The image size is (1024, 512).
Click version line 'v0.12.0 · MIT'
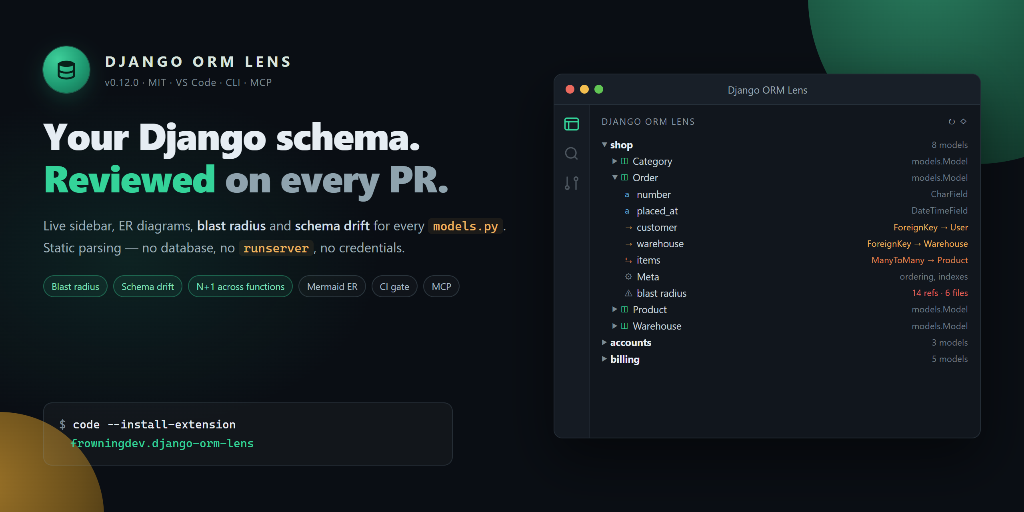[x=135, y=82]
